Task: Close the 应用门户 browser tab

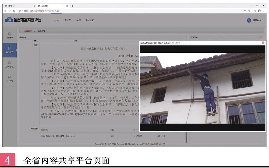Action: 34,6
